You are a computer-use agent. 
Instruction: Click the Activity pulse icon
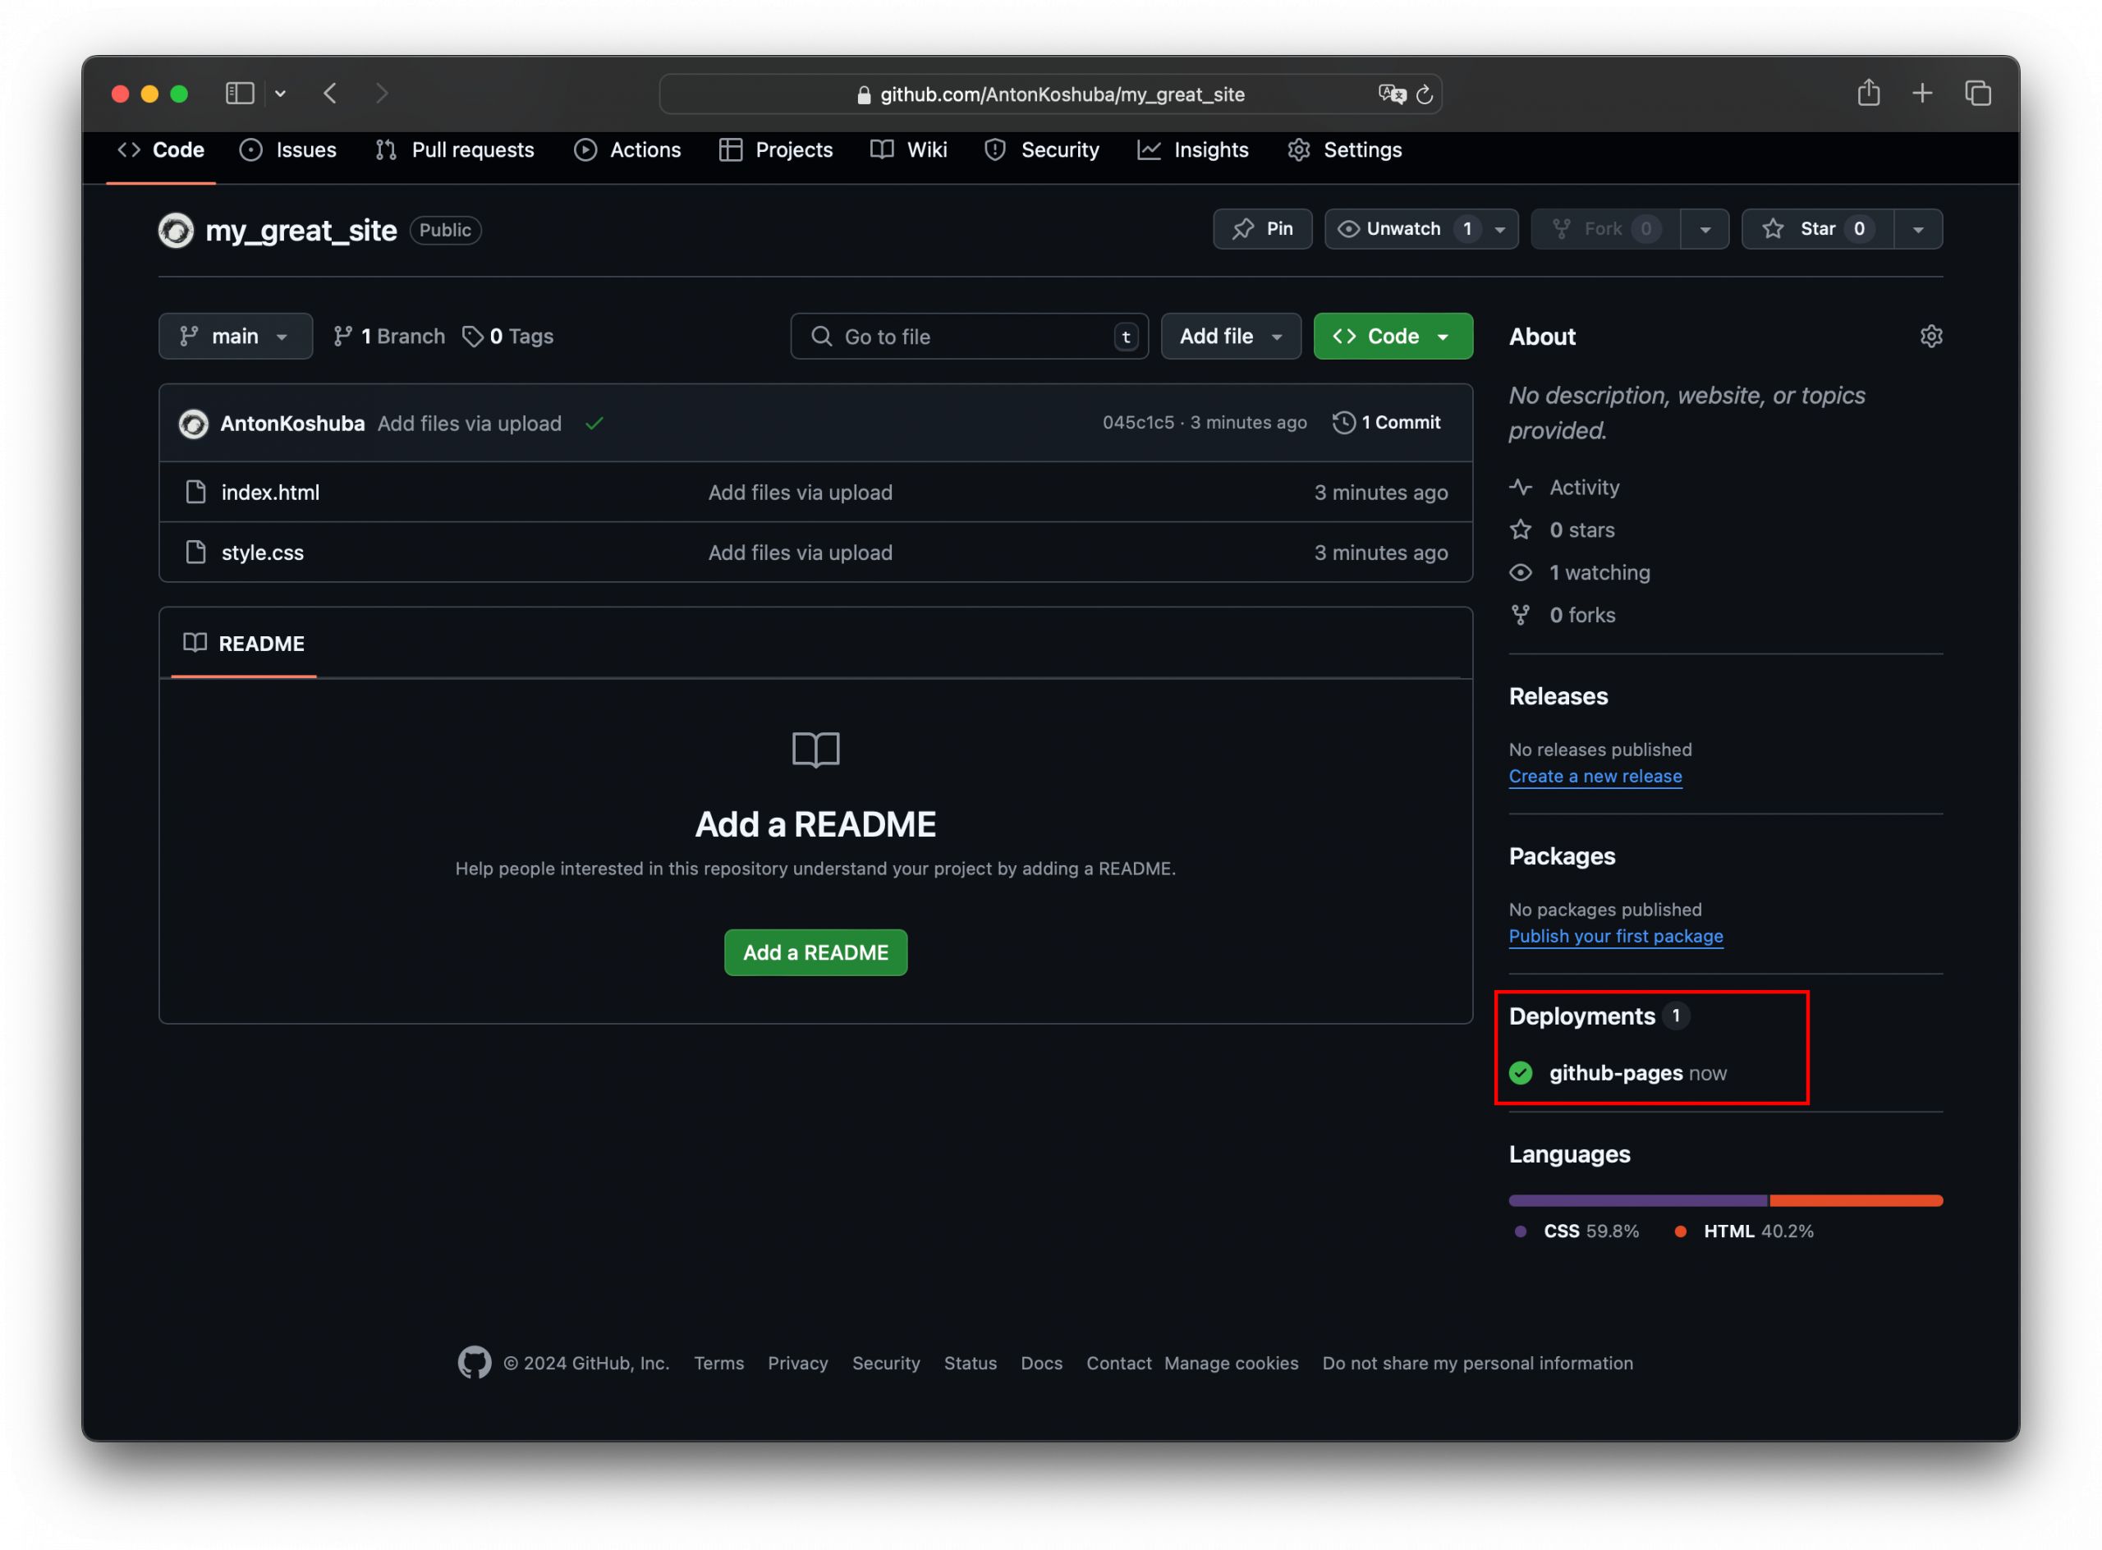tap(1520, 488)
